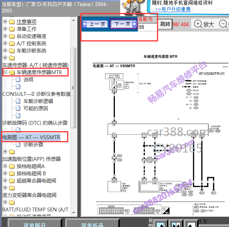This screenshot has height=227, width=229.
Task: Expand the A/T 控制系统 folder
Action: coord(5,43)
